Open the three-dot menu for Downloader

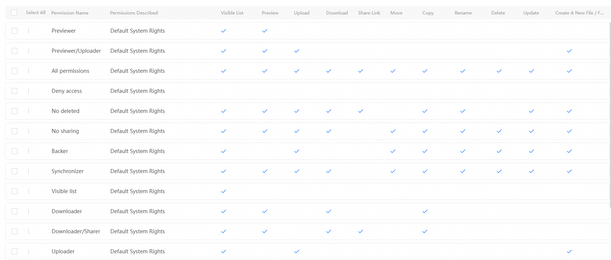pyautogui.click(x=29, y=211)
